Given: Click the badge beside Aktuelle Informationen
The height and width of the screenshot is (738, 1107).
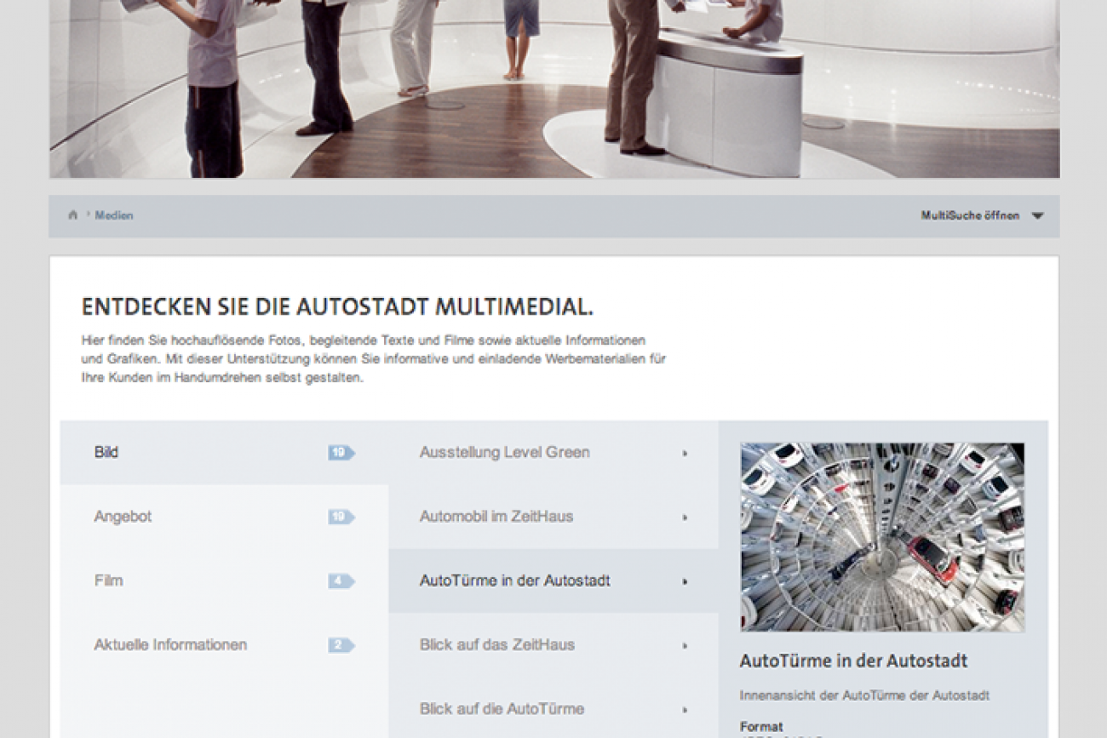Looking at the screenshot, I should (x=341, y=645).
